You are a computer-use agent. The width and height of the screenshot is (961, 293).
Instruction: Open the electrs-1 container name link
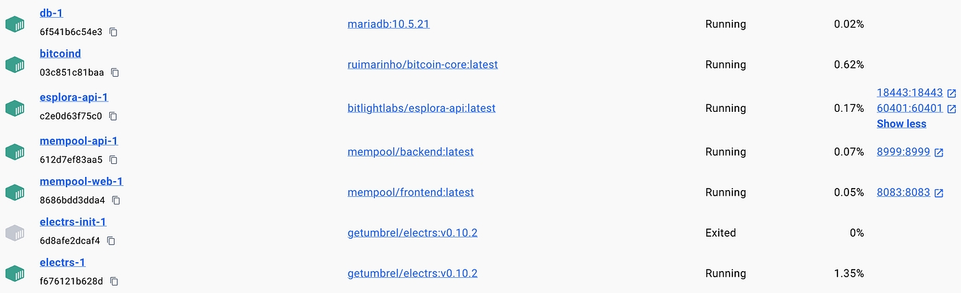[x=62, y=262]
